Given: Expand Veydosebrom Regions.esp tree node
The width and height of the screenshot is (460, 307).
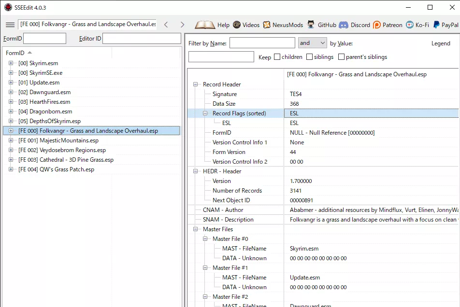Looking at the screenshot, I should pyautogui.click(x=11, y=150).
